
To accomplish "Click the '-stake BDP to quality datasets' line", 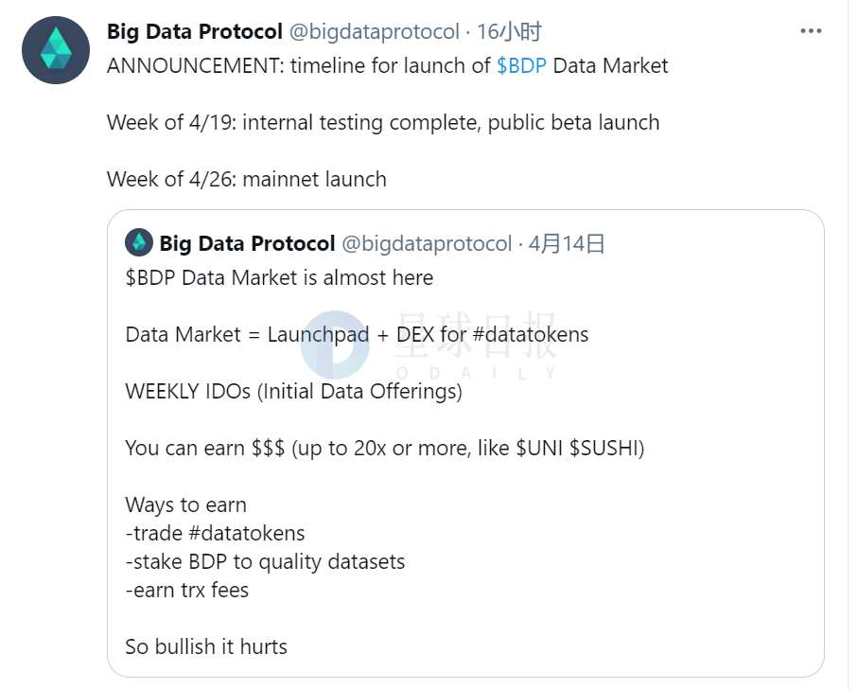I will point(265,561).
